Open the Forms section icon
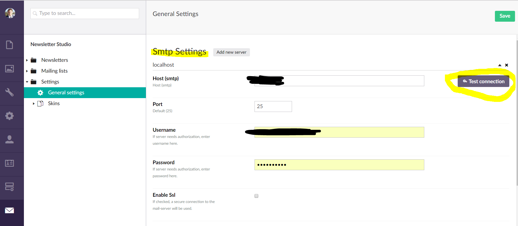The width and height of the screenshot is (518, 226). tap(10, 187)
